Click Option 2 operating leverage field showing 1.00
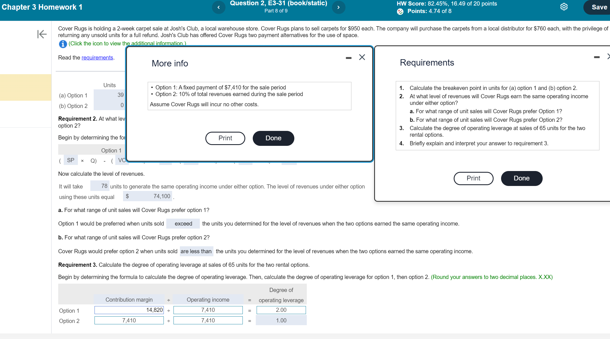 click(281, 320)
